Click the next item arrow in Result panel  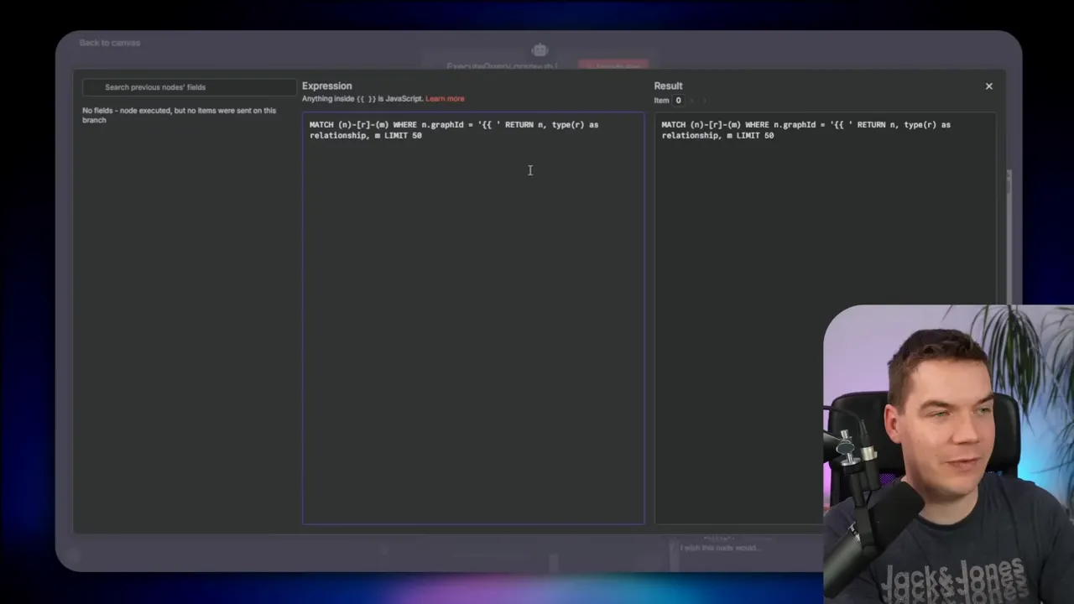point(705,100)
